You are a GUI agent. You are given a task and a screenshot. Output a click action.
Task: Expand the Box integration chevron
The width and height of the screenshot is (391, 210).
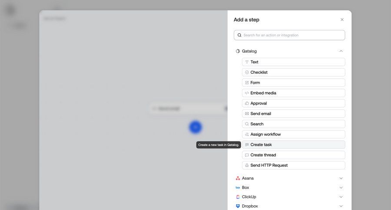[341, 187]
